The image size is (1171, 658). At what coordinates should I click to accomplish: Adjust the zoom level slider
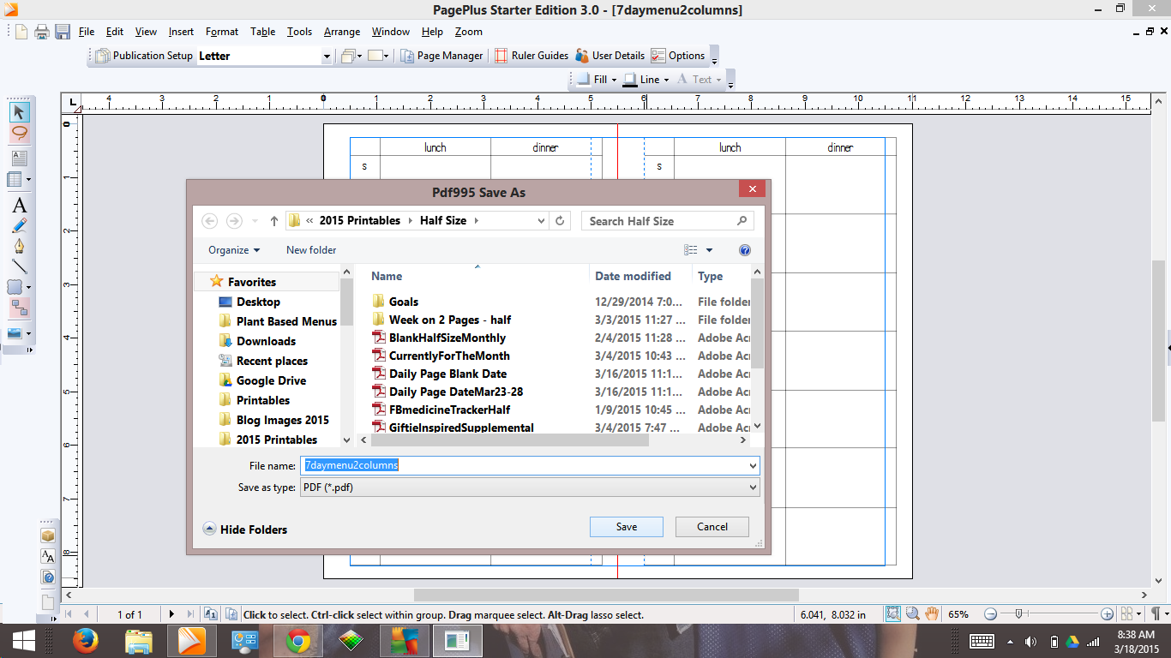(x=1018, y=614)
